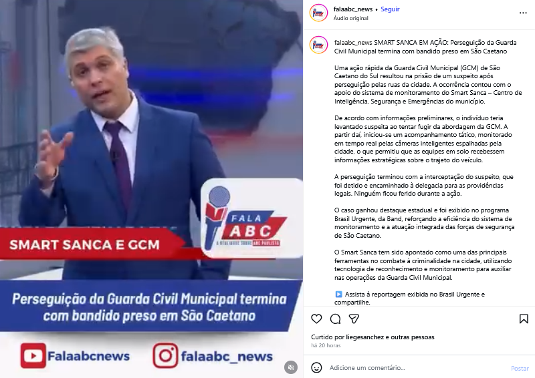The height and width of the screenshot is (378, 535).
Task: Share the post via paper plane icon
Action: [354, 319]
